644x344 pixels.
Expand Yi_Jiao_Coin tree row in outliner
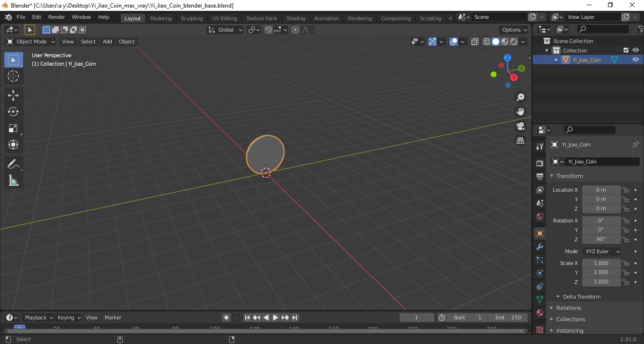tap(556, 60)
